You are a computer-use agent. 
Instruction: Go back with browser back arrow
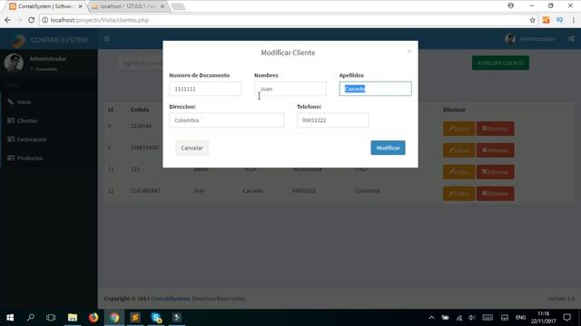[8, 20]
